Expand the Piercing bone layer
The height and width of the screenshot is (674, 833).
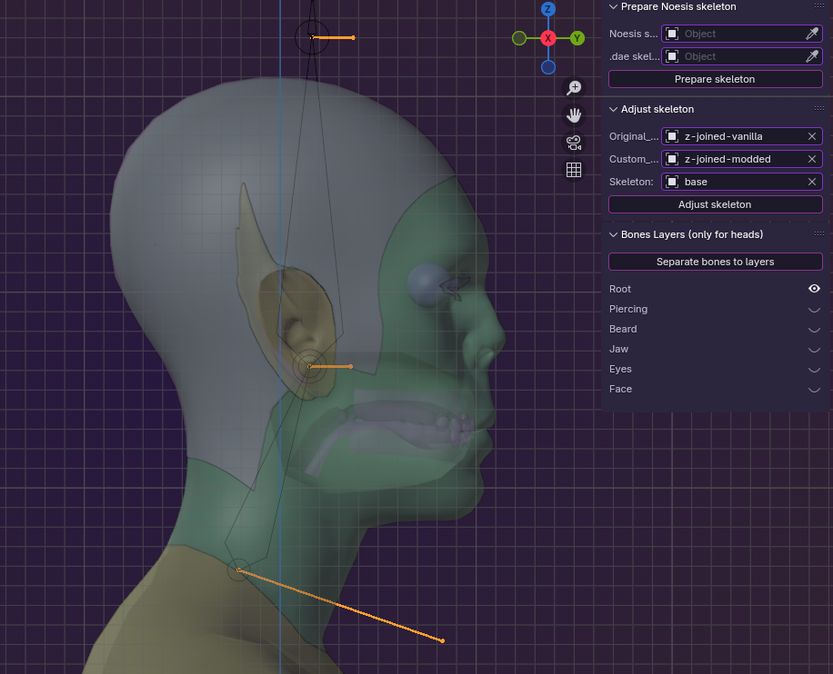click(x=814, y=309)
